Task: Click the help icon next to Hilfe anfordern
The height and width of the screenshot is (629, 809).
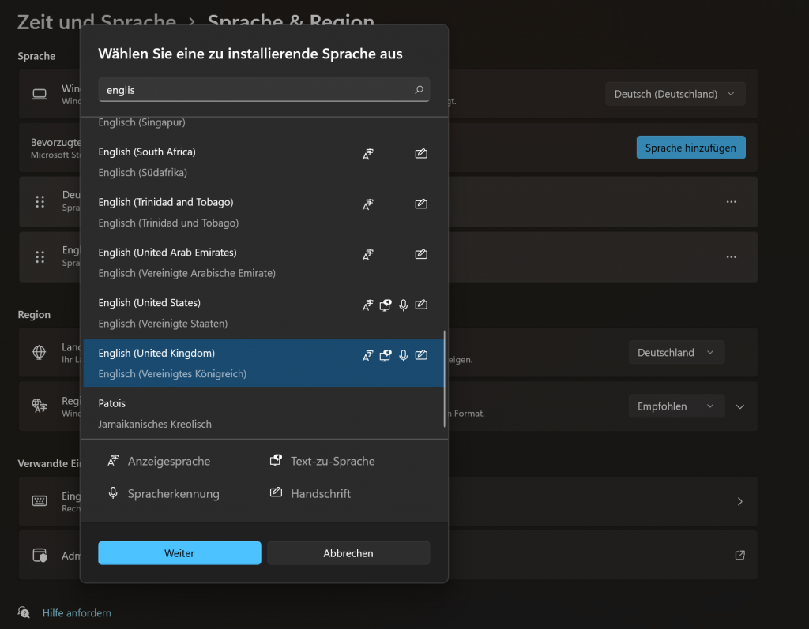Action: tap(24, 612)
